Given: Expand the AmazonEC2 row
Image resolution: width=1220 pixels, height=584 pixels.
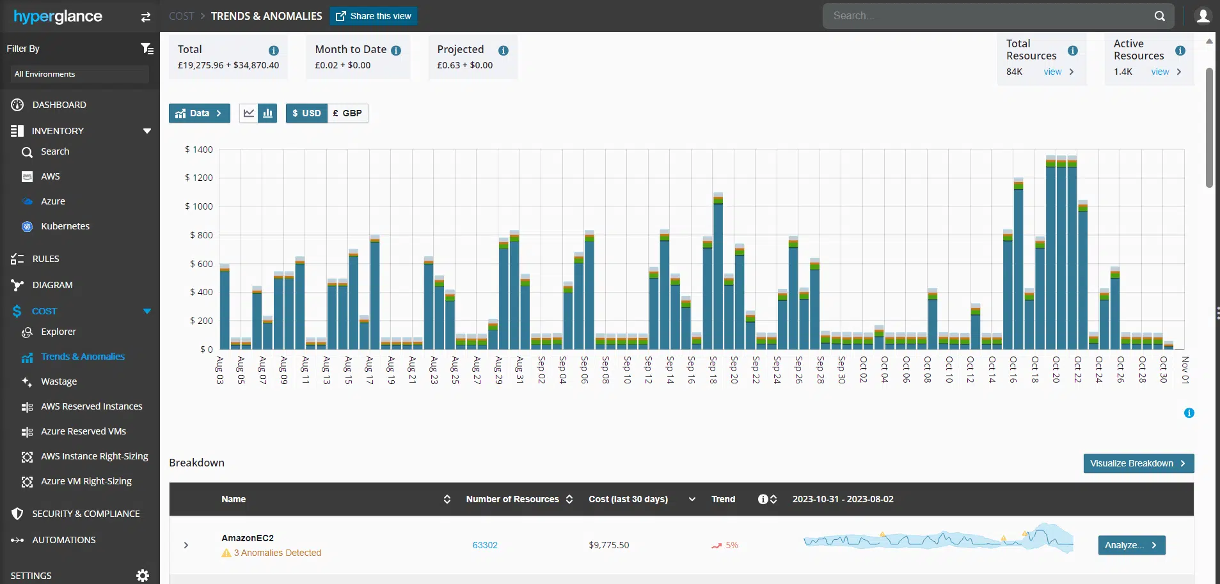Looking at the screenshot, I should tap(186, 545).
